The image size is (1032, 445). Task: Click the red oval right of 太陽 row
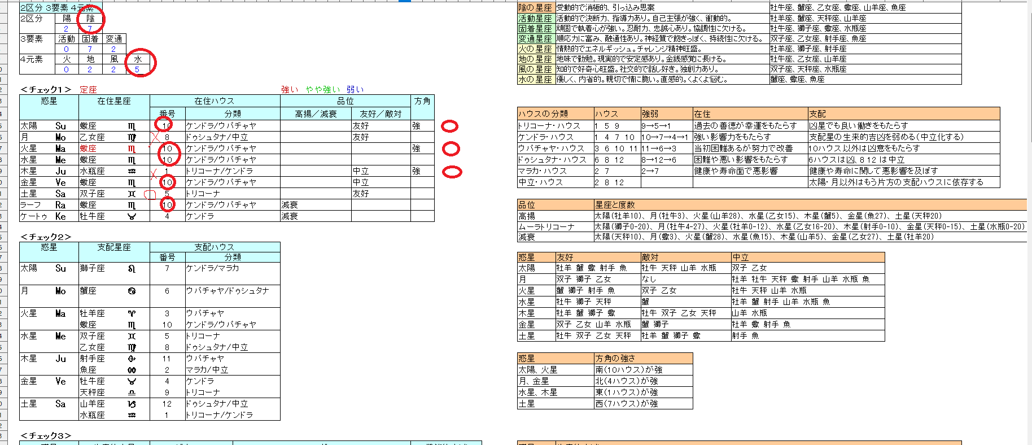point(449,126)
